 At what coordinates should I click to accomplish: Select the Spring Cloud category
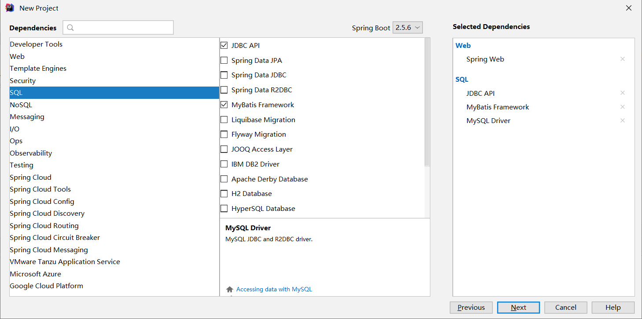114,177
